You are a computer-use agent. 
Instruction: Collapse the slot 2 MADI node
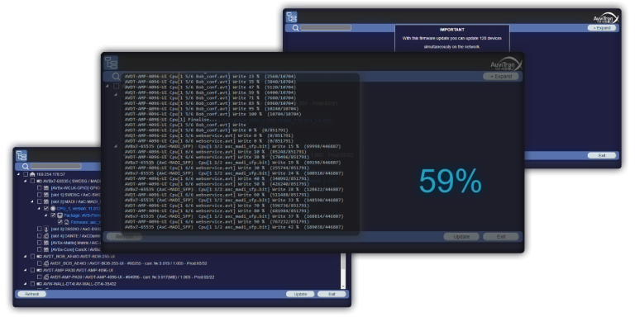coord(32,201)
